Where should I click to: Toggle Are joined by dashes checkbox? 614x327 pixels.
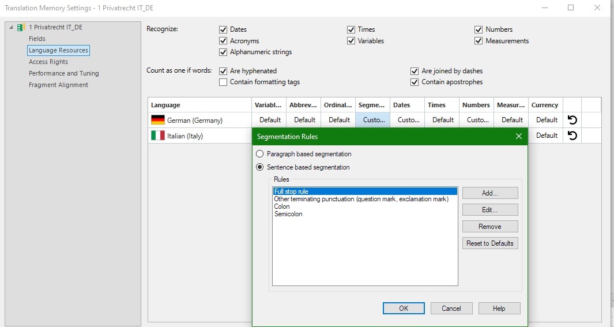tap(415, 71)
